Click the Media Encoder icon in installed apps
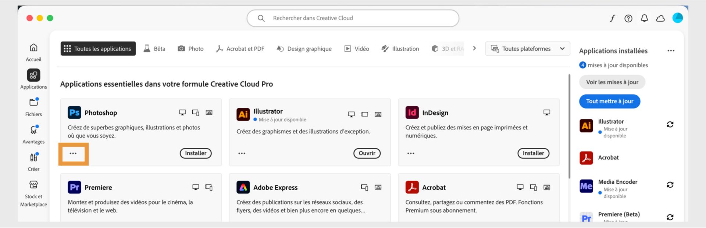Image resolution: width=706 pixels, height=228 pixels. coord(586,186)
